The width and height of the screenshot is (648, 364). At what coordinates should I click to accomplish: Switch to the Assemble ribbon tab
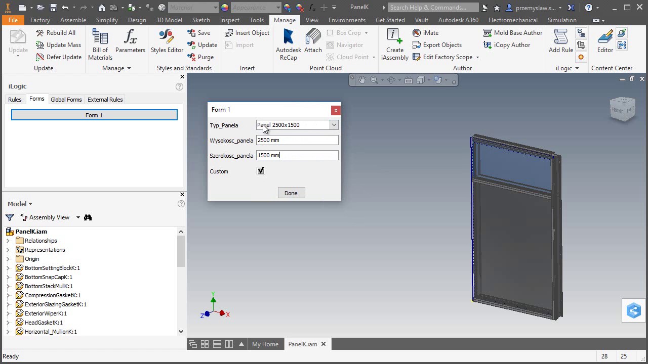pos(73,20)
